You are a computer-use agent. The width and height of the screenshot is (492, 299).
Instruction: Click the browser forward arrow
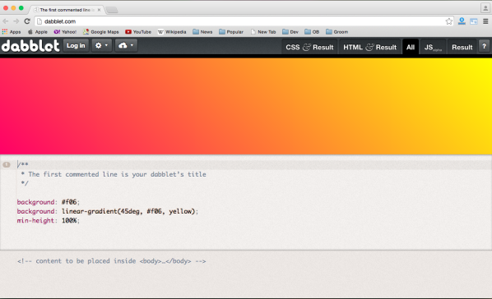[16, 21]
